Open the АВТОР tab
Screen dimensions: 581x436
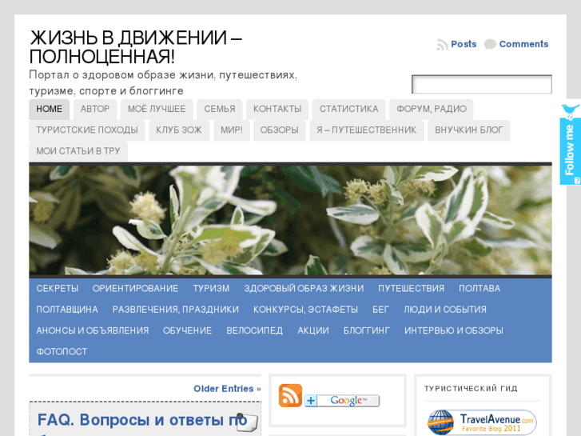click(x=95, y=109)
